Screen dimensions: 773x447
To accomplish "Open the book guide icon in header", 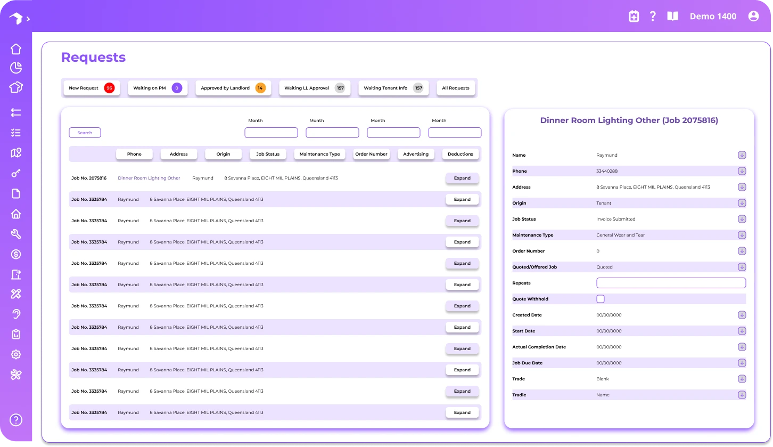I will coord(673,17).
